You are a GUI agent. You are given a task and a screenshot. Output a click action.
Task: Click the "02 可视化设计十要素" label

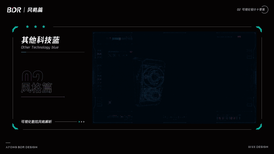pyautogui.click(x=251, y=10)
